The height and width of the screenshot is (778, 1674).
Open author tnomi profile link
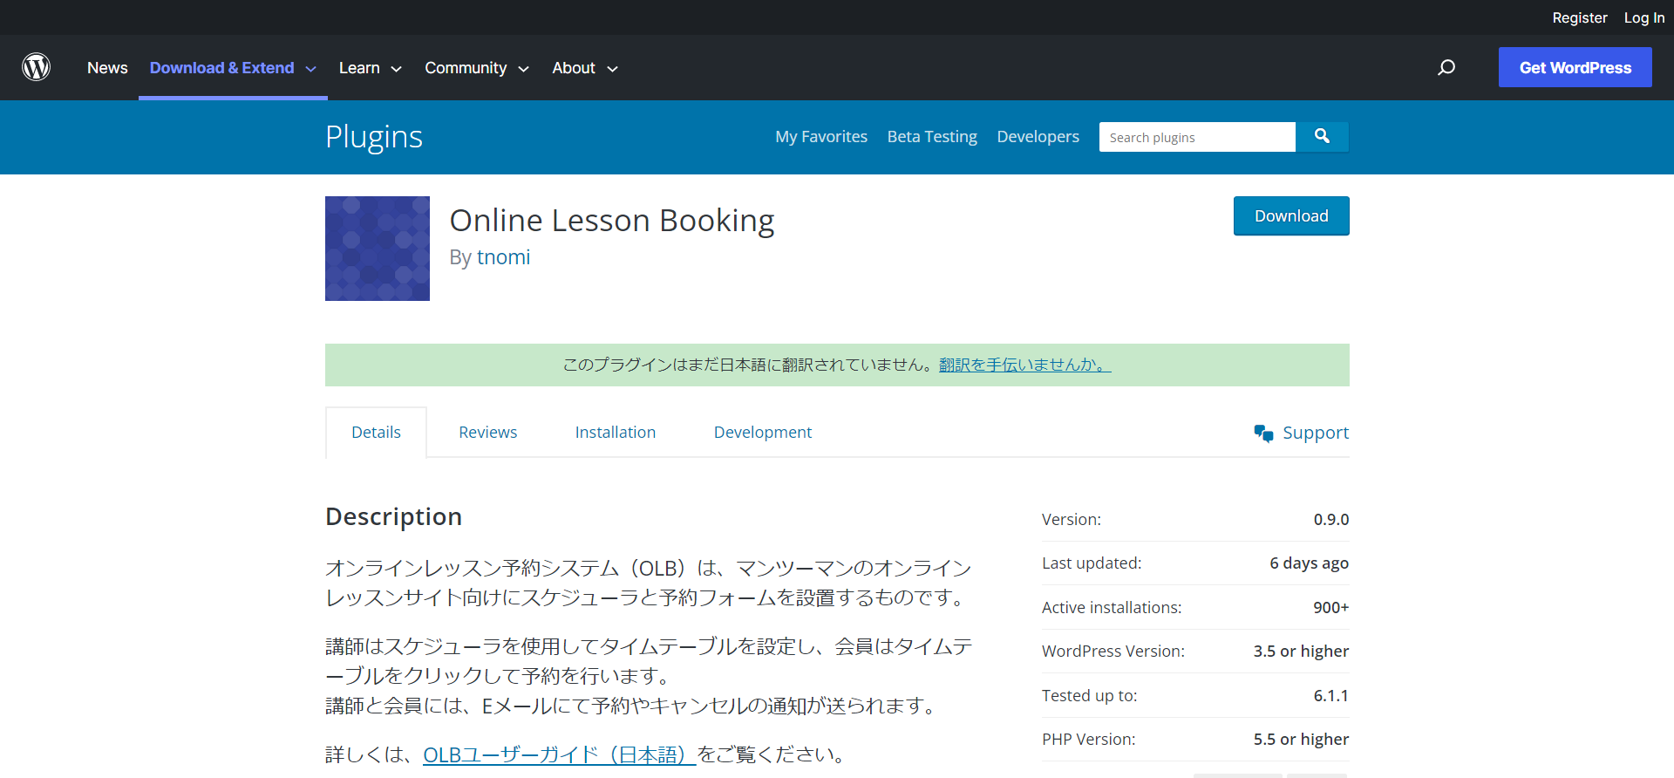(x=503, y=257)
